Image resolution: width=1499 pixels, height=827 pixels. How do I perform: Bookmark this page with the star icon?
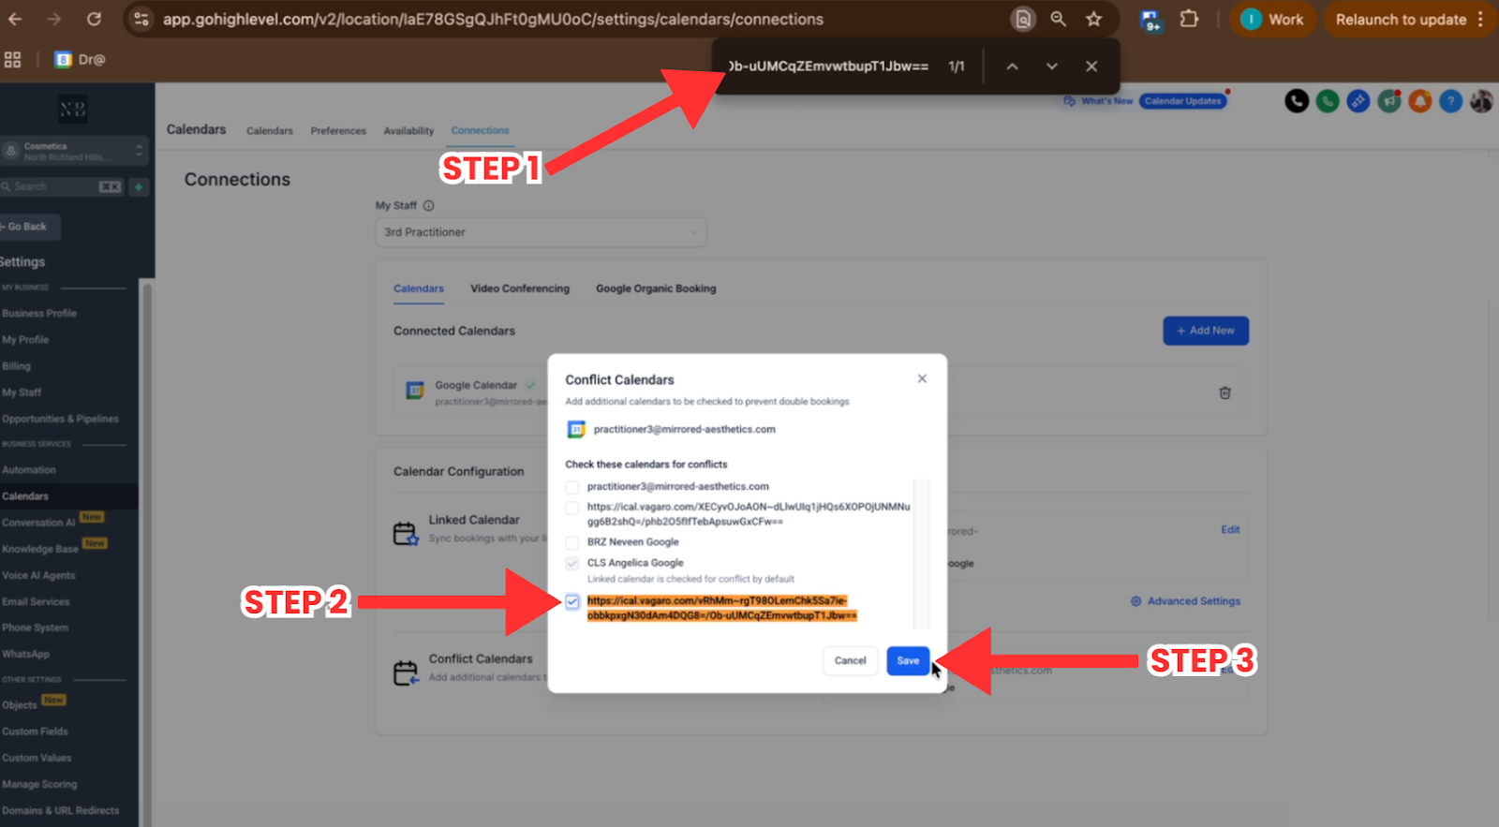pos(1093,19)
